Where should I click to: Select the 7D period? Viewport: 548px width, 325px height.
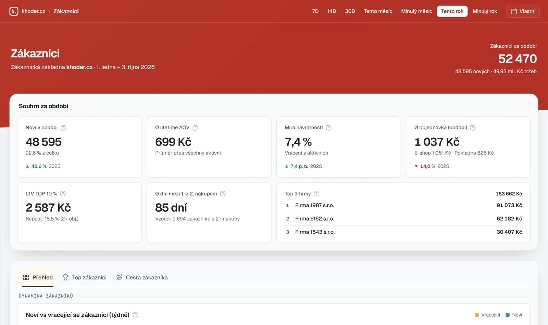point(315,11)
